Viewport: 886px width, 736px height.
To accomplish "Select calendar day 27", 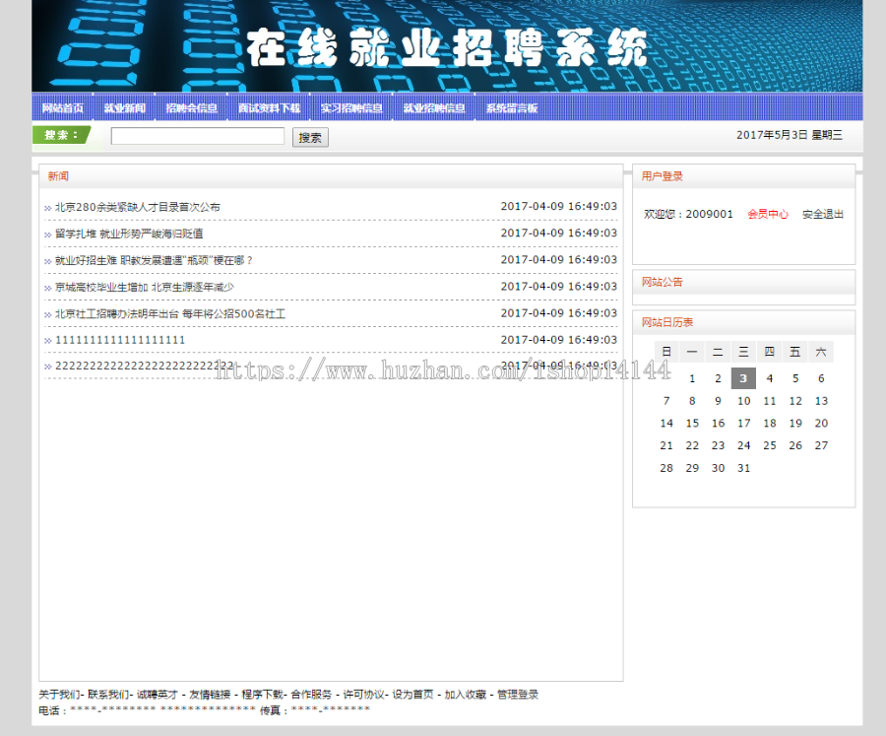I will point(821,445).
